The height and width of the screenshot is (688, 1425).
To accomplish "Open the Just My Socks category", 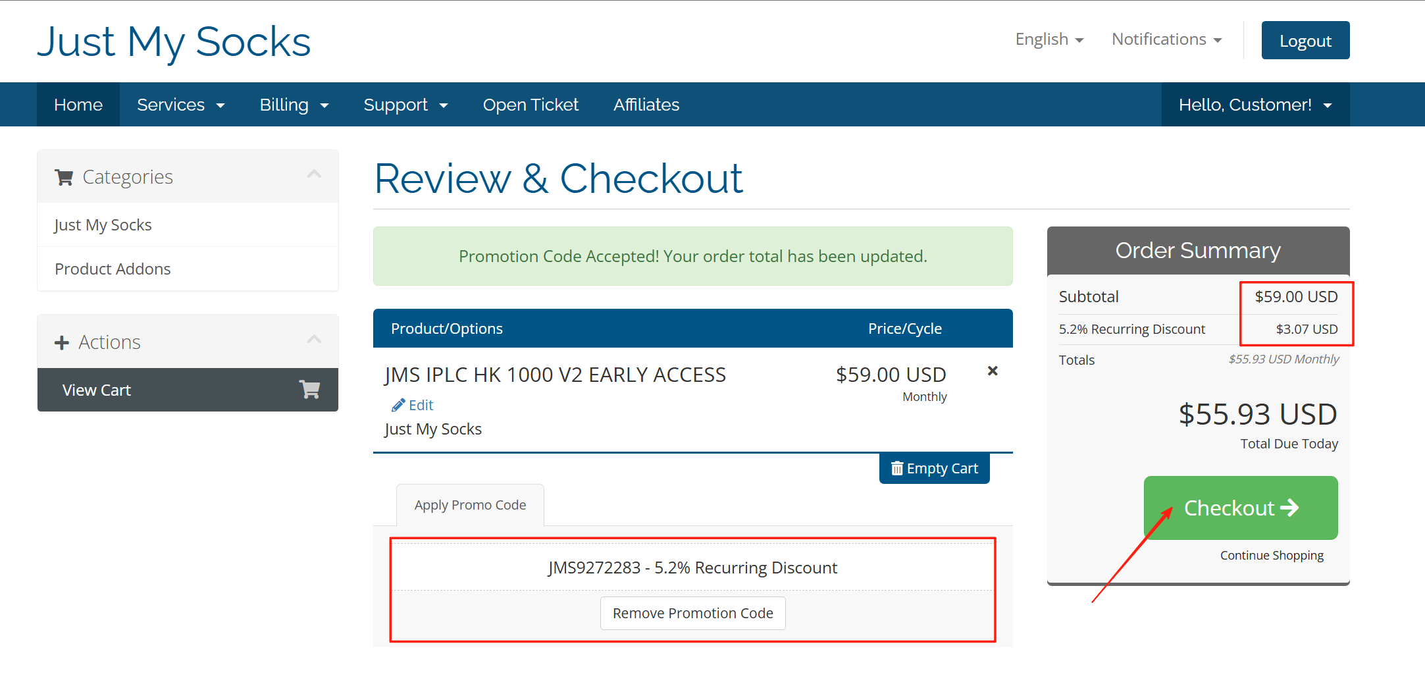I will [x=188, y=225].
